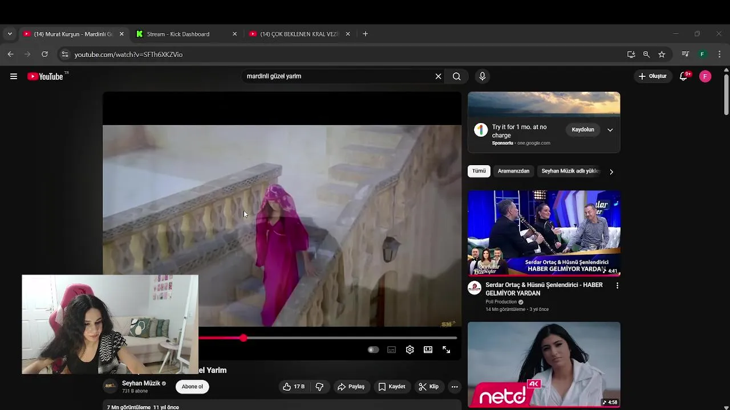Switch to theater mode
Image resolution: width=730 pixels, height=410 pixels.
coord(428,350)
